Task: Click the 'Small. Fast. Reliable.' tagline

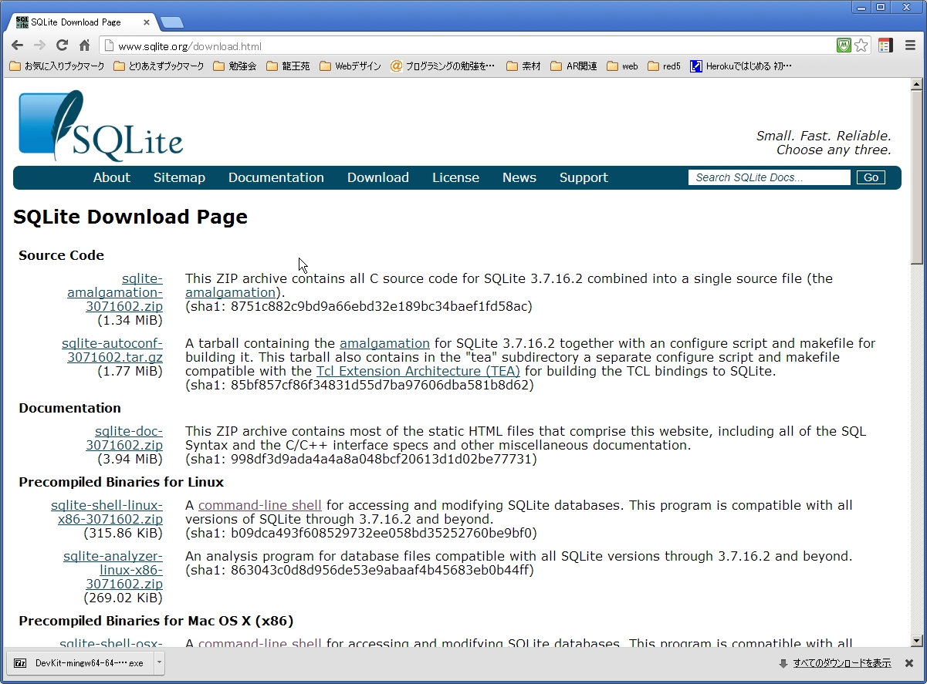Action: [824, 136]
